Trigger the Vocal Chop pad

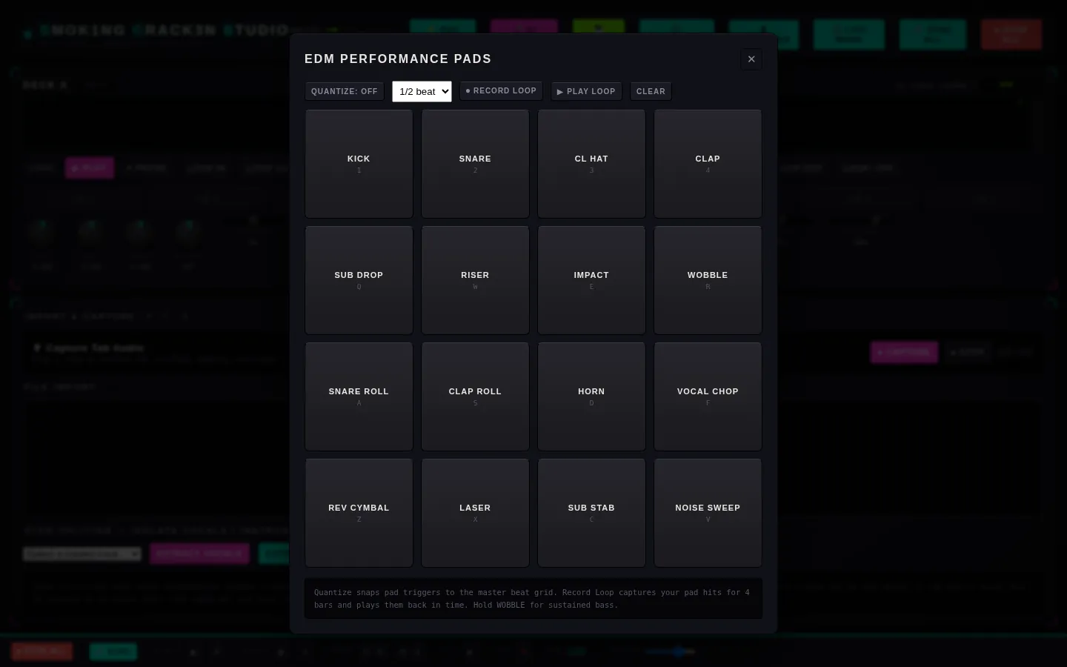coord(708,396)
